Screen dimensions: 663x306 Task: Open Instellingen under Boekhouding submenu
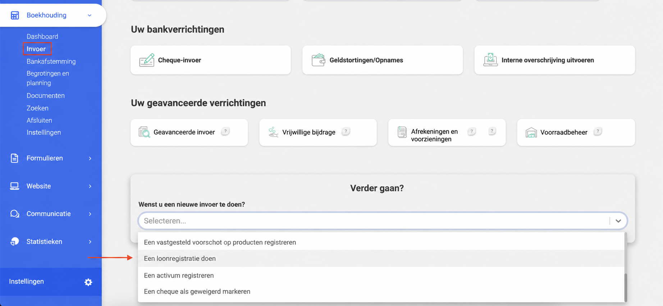(x=44, y=132)
